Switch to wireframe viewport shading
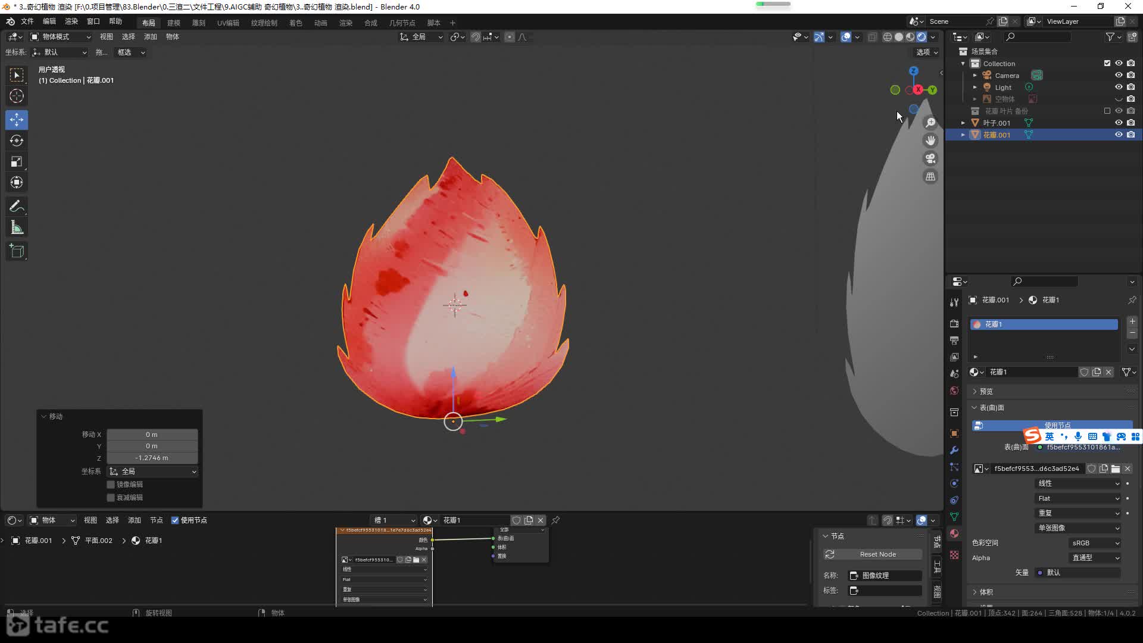1143x643 pixels. 887,37
